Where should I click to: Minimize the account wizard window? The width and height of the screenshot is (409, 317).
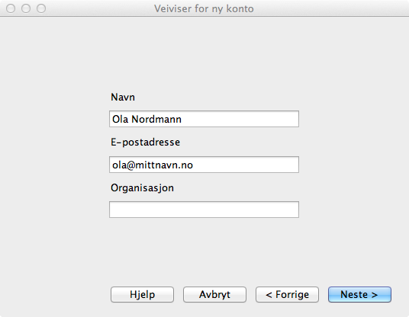26,8
